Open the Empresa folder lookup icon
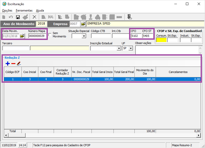Viewport: 205px width, 148px height. click(x=83, y=24)
